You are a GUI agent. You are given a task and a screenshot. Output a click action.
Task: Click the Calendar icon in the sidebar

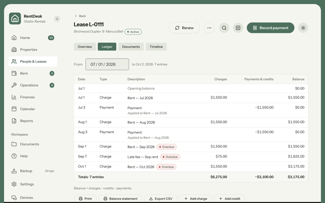tap(14, 109)
